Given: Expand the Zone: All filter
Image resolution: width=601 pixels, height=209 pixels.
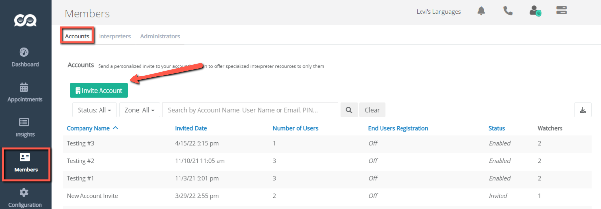Looking at the screenshot, I should [x=140, y=110].
